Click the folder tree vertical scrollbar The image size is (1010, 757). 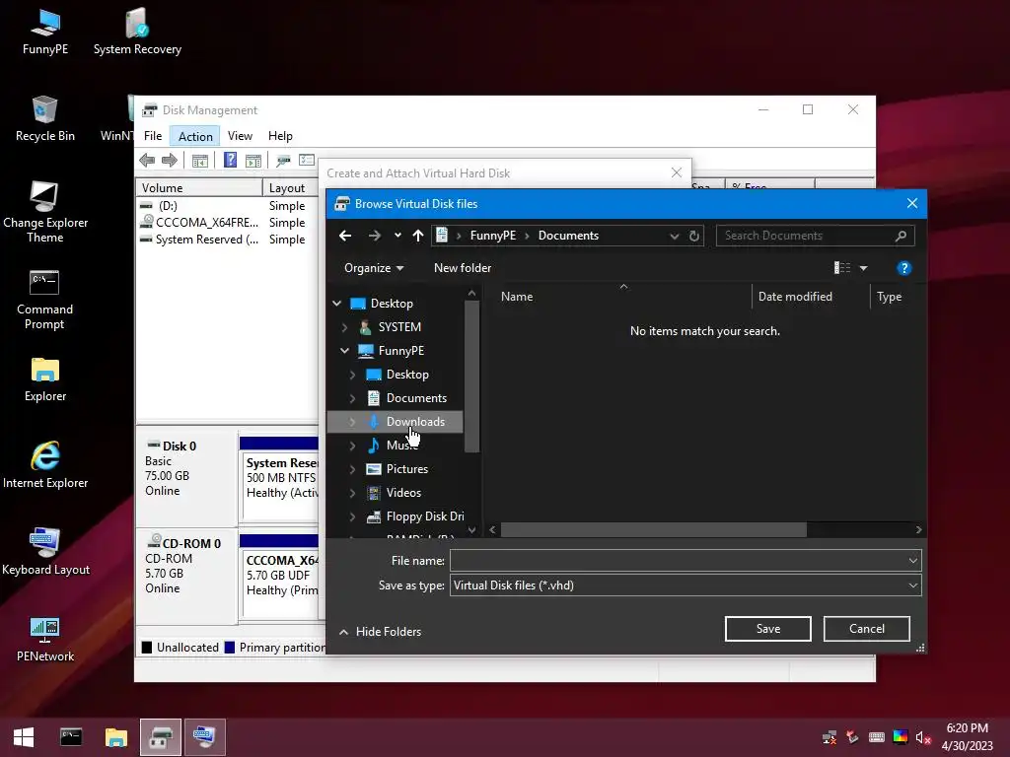click(x=471, y=376)
